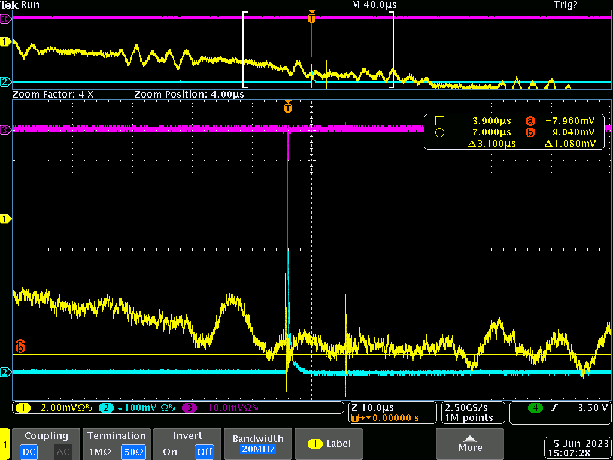Open the Bandwidth 20MHz selection
The height and width of the screenshot is (460, 613).
258,444
